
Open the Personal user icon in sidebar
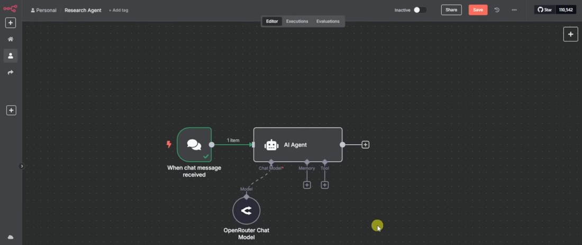coord(11,55)
